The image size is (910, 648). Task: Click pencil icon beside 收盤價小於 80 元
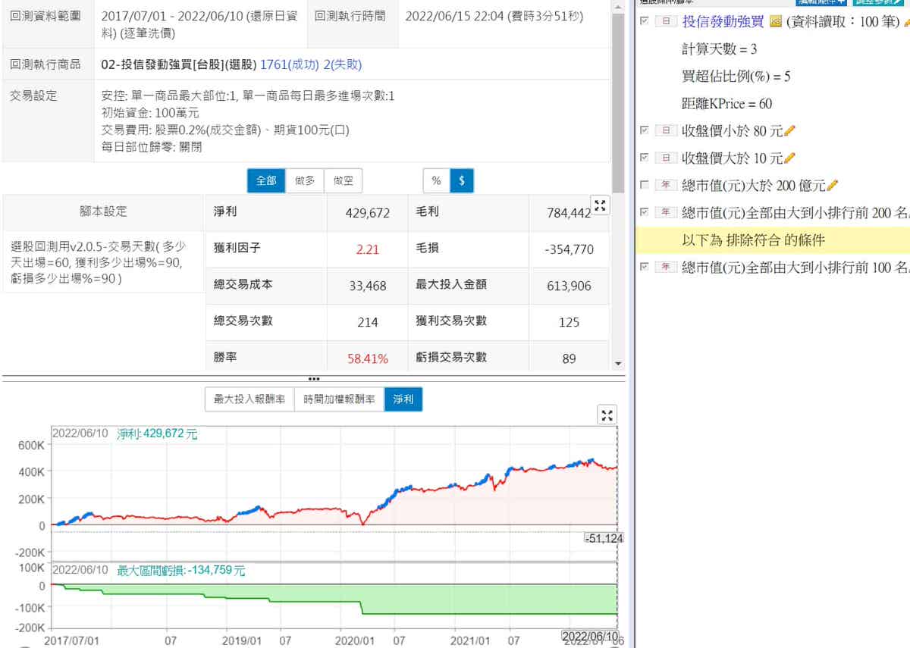pos(789,131)
